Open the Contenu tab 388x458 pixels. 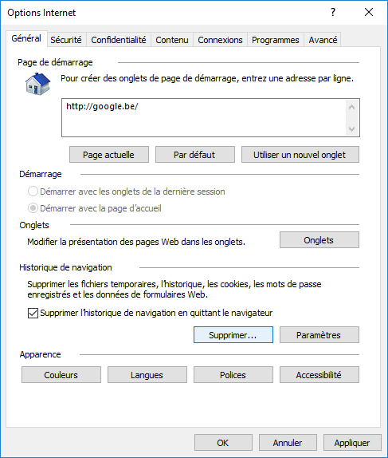pyautogui.click(x=172, y=40)
